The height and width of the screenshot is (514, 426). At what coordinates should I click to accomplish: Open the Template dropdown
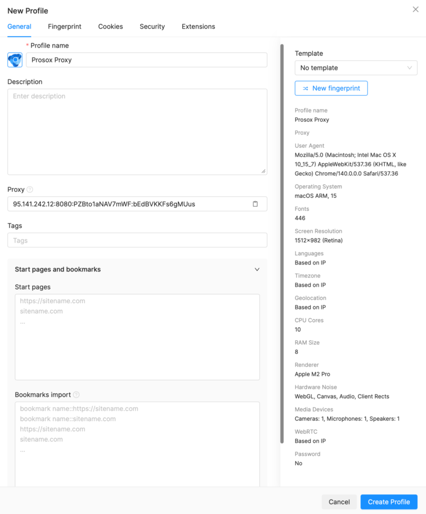(356, 68)
